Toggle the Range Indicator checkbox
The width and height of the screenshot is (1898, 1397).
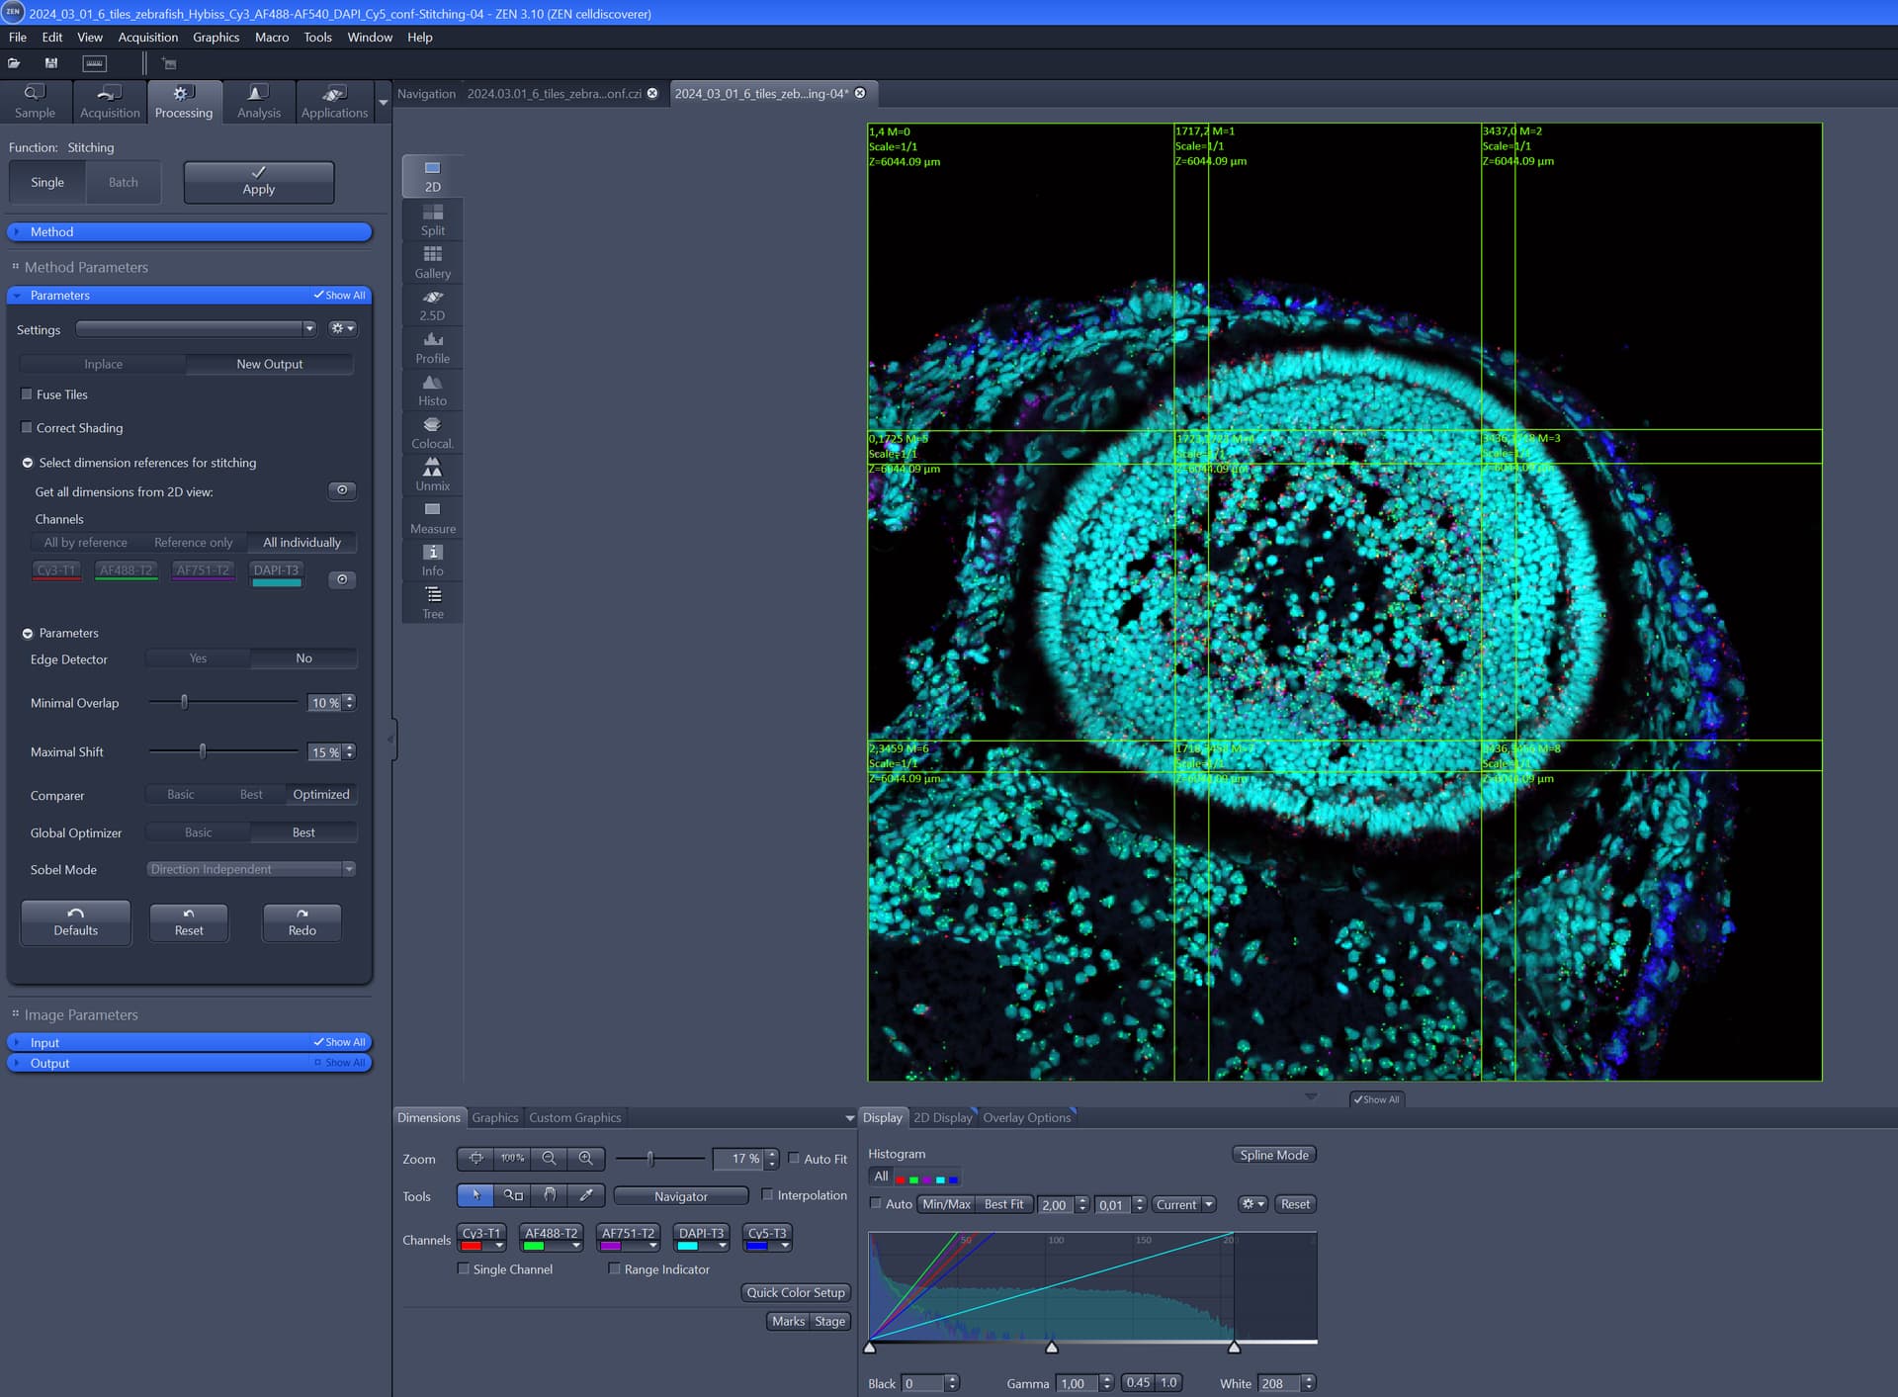(615, 1268)
